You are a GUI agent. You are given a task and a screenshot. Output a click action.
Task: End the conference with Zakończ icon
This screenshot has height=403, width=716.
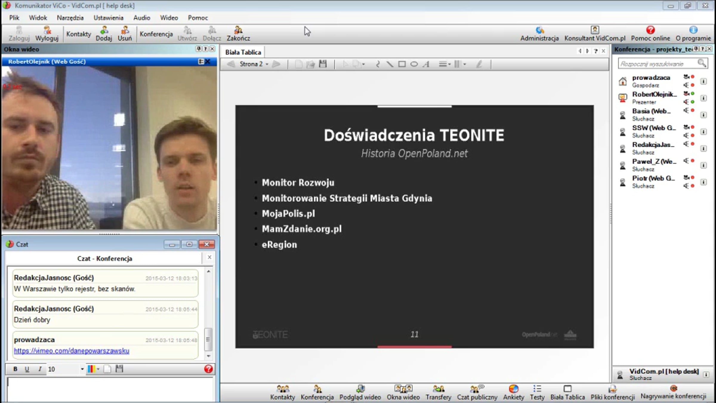[238, 33]
